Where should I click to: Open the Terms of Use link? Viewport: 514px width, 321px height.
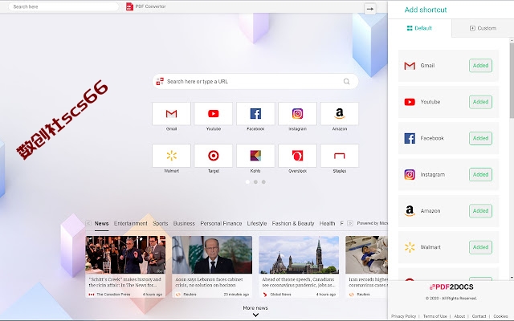coord(435,316)
